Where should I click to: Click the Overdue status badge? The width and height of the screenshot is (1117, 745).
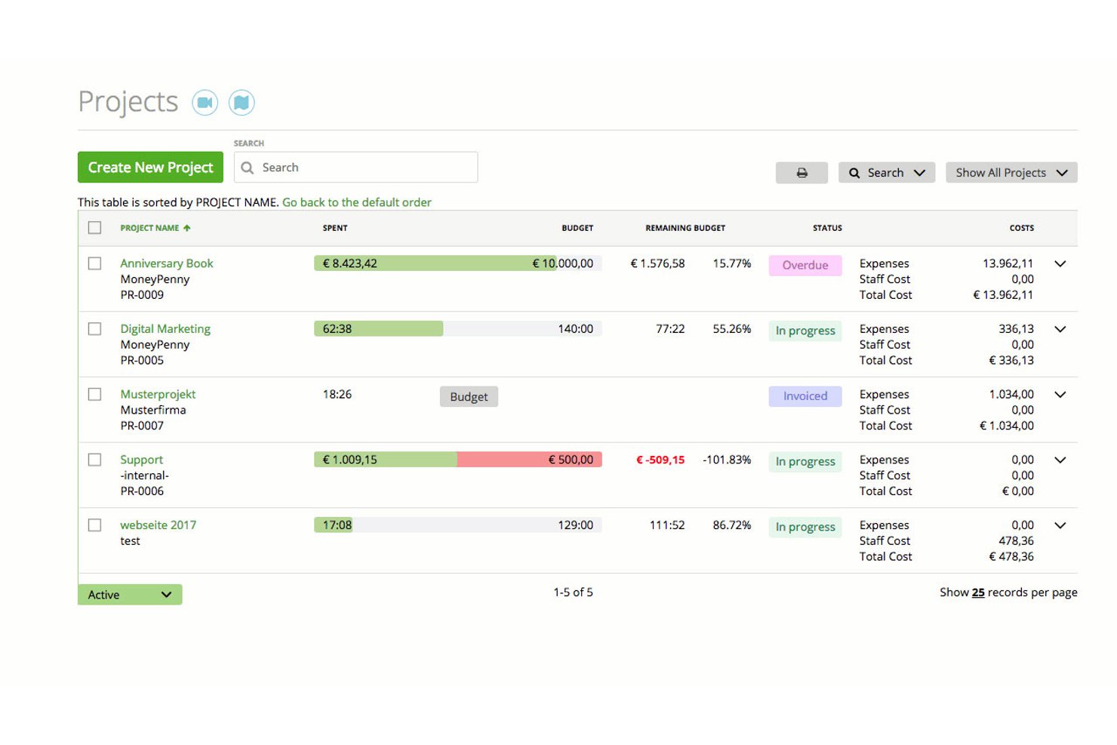click(805, 266)
